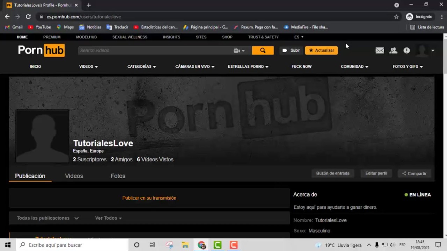Screen dimensions: 447x251
Task: Open the messages envelope icon
Action: click(380, 51)
